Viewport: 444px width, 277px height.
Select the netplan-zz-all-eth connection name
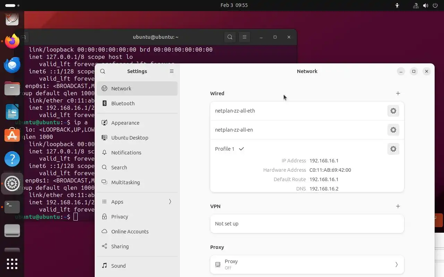(235, 111)
